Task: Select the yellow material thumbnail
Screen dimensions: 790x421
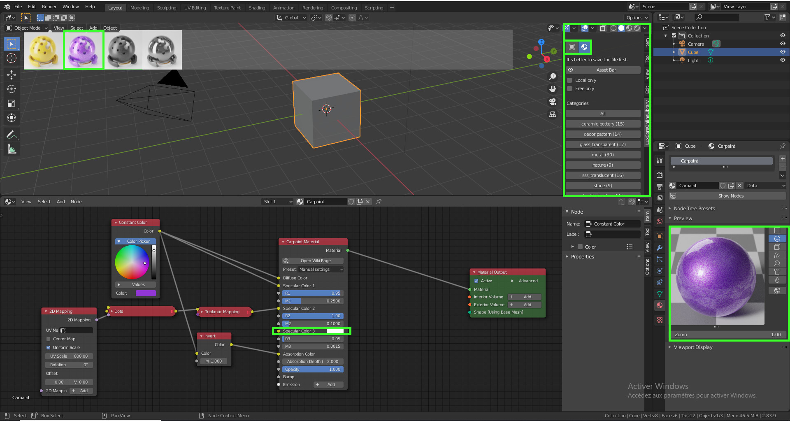Action: coord(43,50)
